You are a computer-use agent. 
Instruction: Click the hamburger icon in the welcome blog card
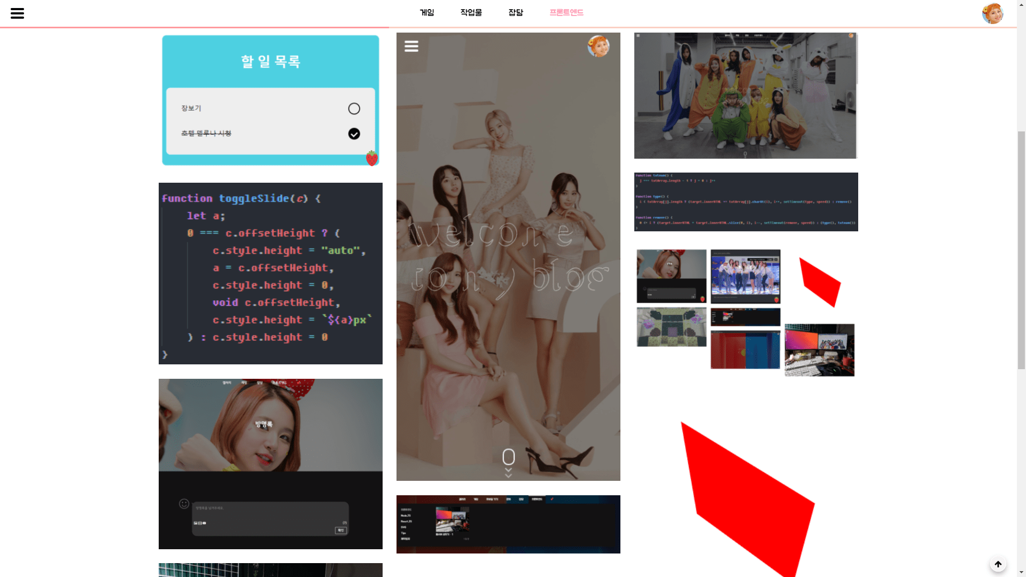(x=411, y=46)
